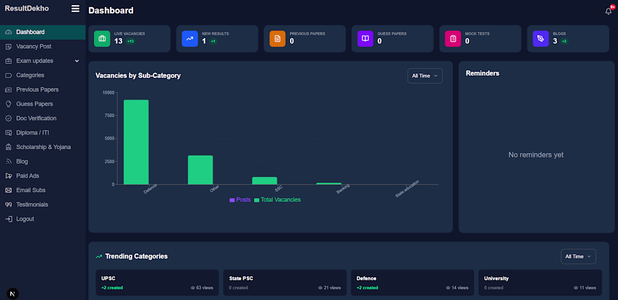Click the Guess Papers lightbulb icon
Image resolution: width=618 pixels, height=300 pixels.
[8, 104]
